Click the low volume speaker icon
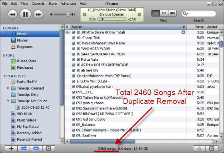The width and height of the screenshot is (224, 153). click(x=51, y=14)
